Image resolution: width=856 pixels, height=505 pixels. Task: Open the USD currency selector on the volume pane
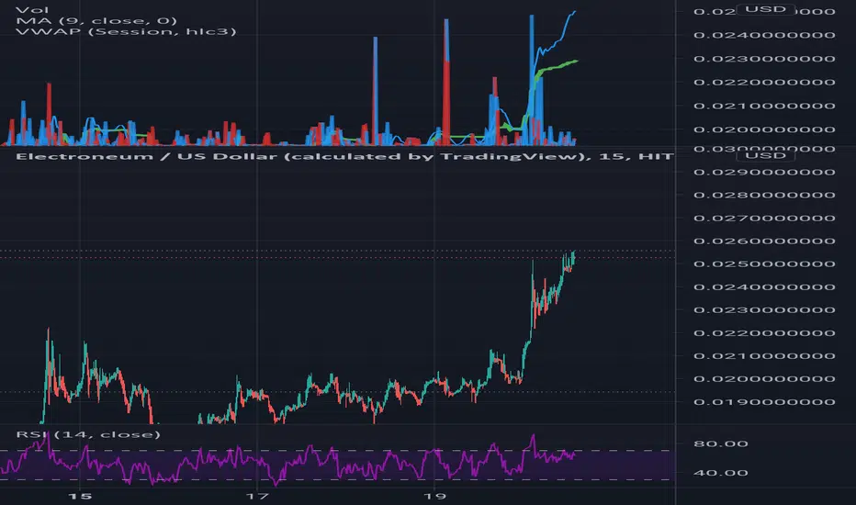coord(765,9)
